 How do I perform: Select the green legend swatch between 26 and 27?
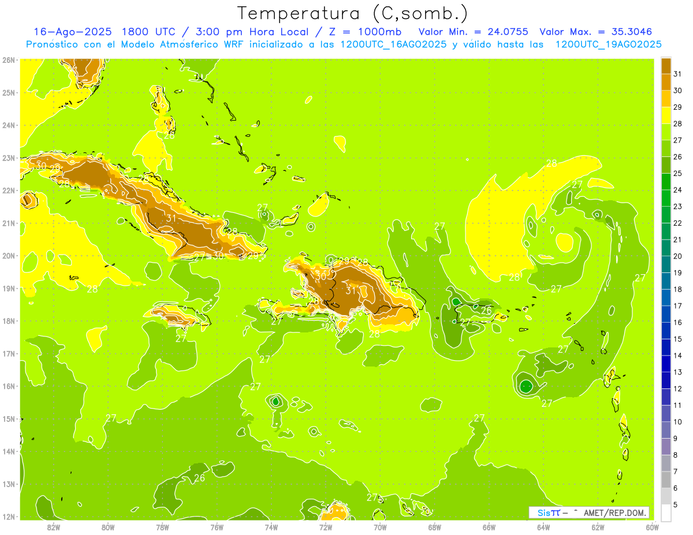pos(666,149)
